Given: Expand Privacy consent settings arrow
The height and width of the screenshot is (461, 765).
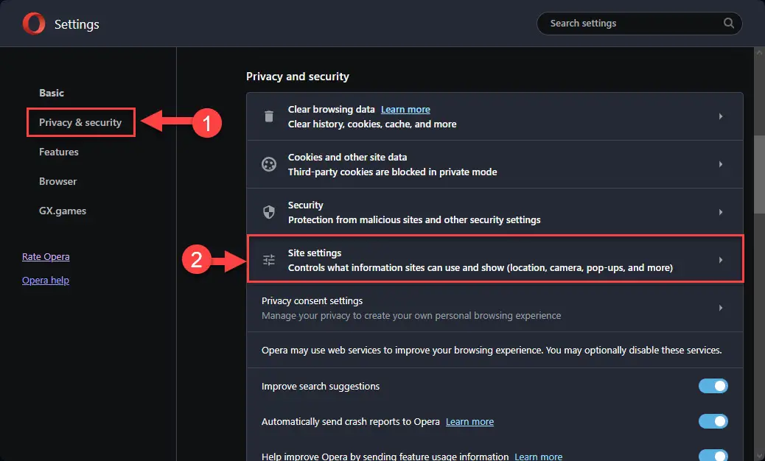Looking at the screenshot, I should click(721, 308).
